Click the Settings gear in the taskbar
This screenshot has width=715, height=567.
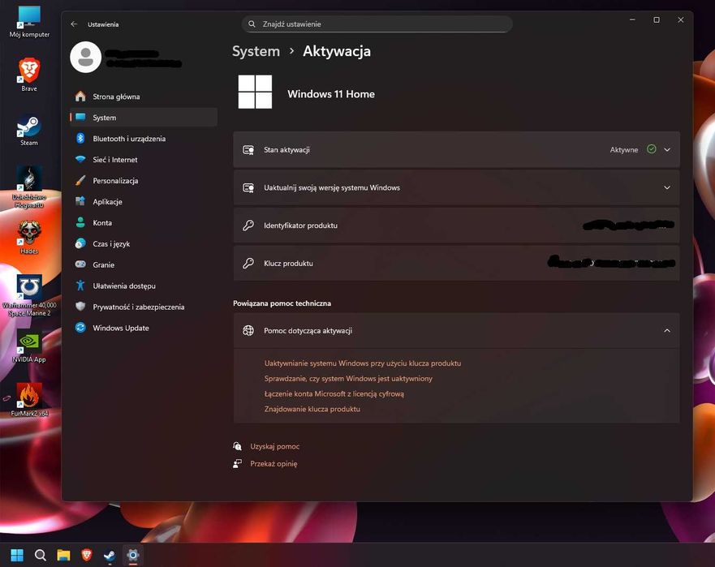click(x=133, y=555)
